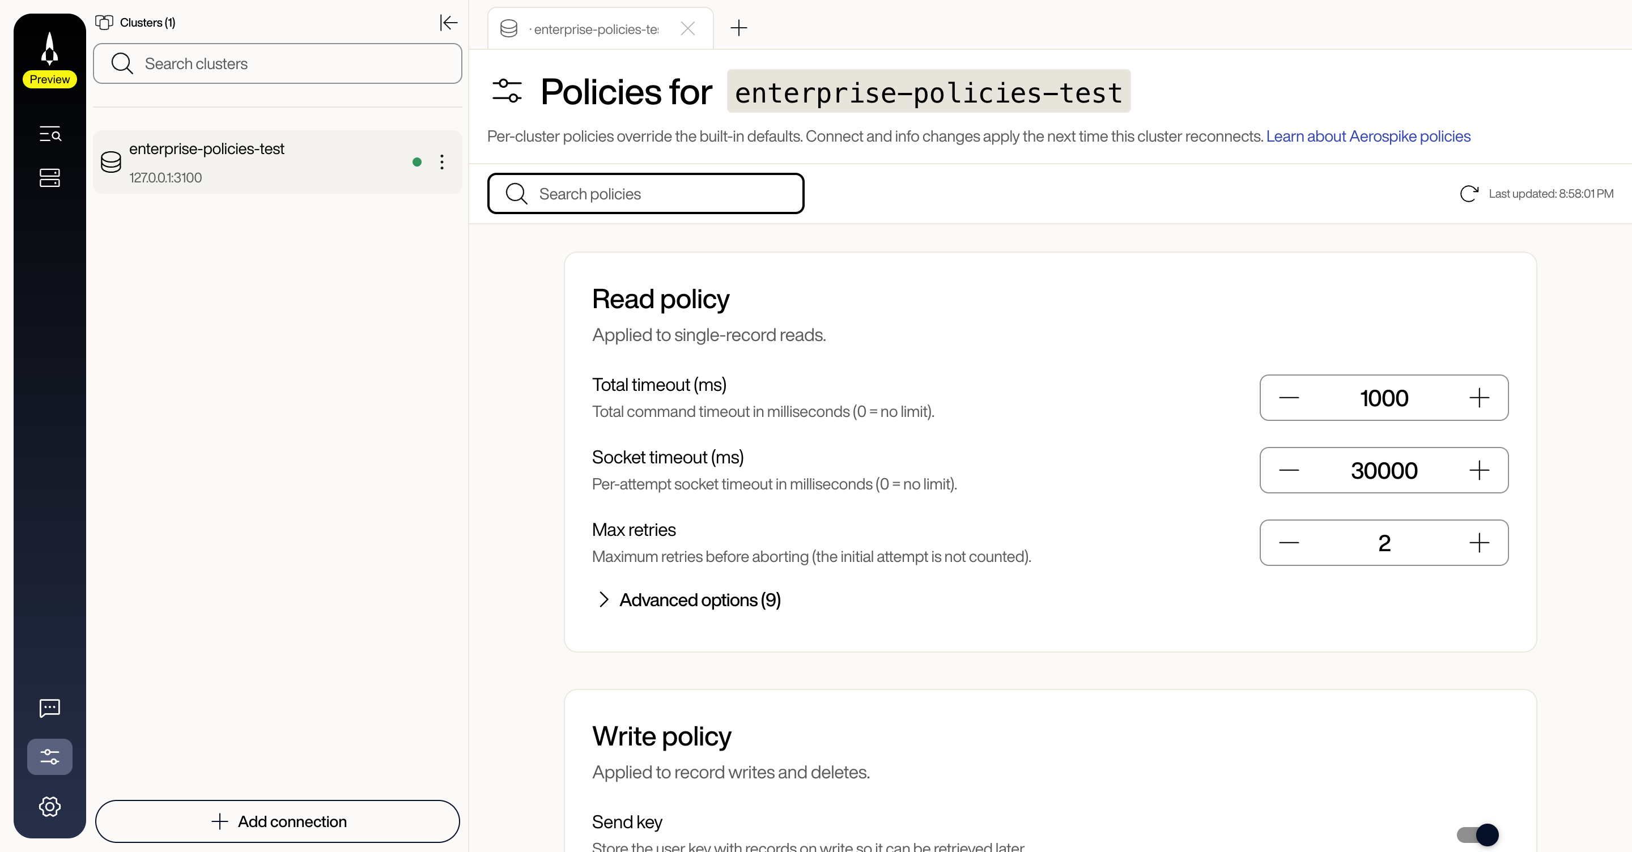1632x852 pixels.
Task: Increase Total timeout value
Action: pyautogui.click(x=1480, y=398)
